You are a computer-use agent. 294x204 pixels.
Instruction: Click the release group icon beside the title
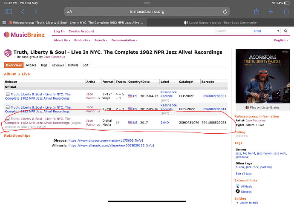(8, 53)
